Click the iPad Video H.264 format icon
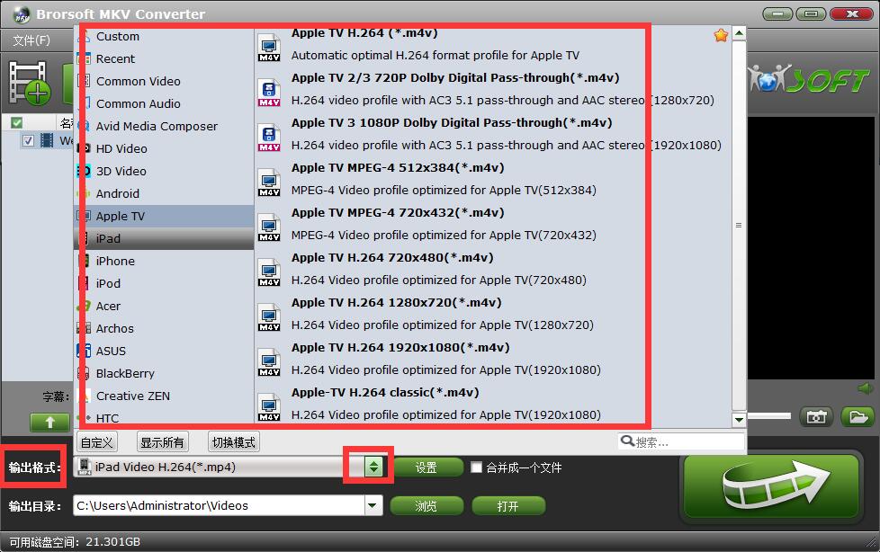This screenshot has width=880, height=552. (x=87, y=466)
